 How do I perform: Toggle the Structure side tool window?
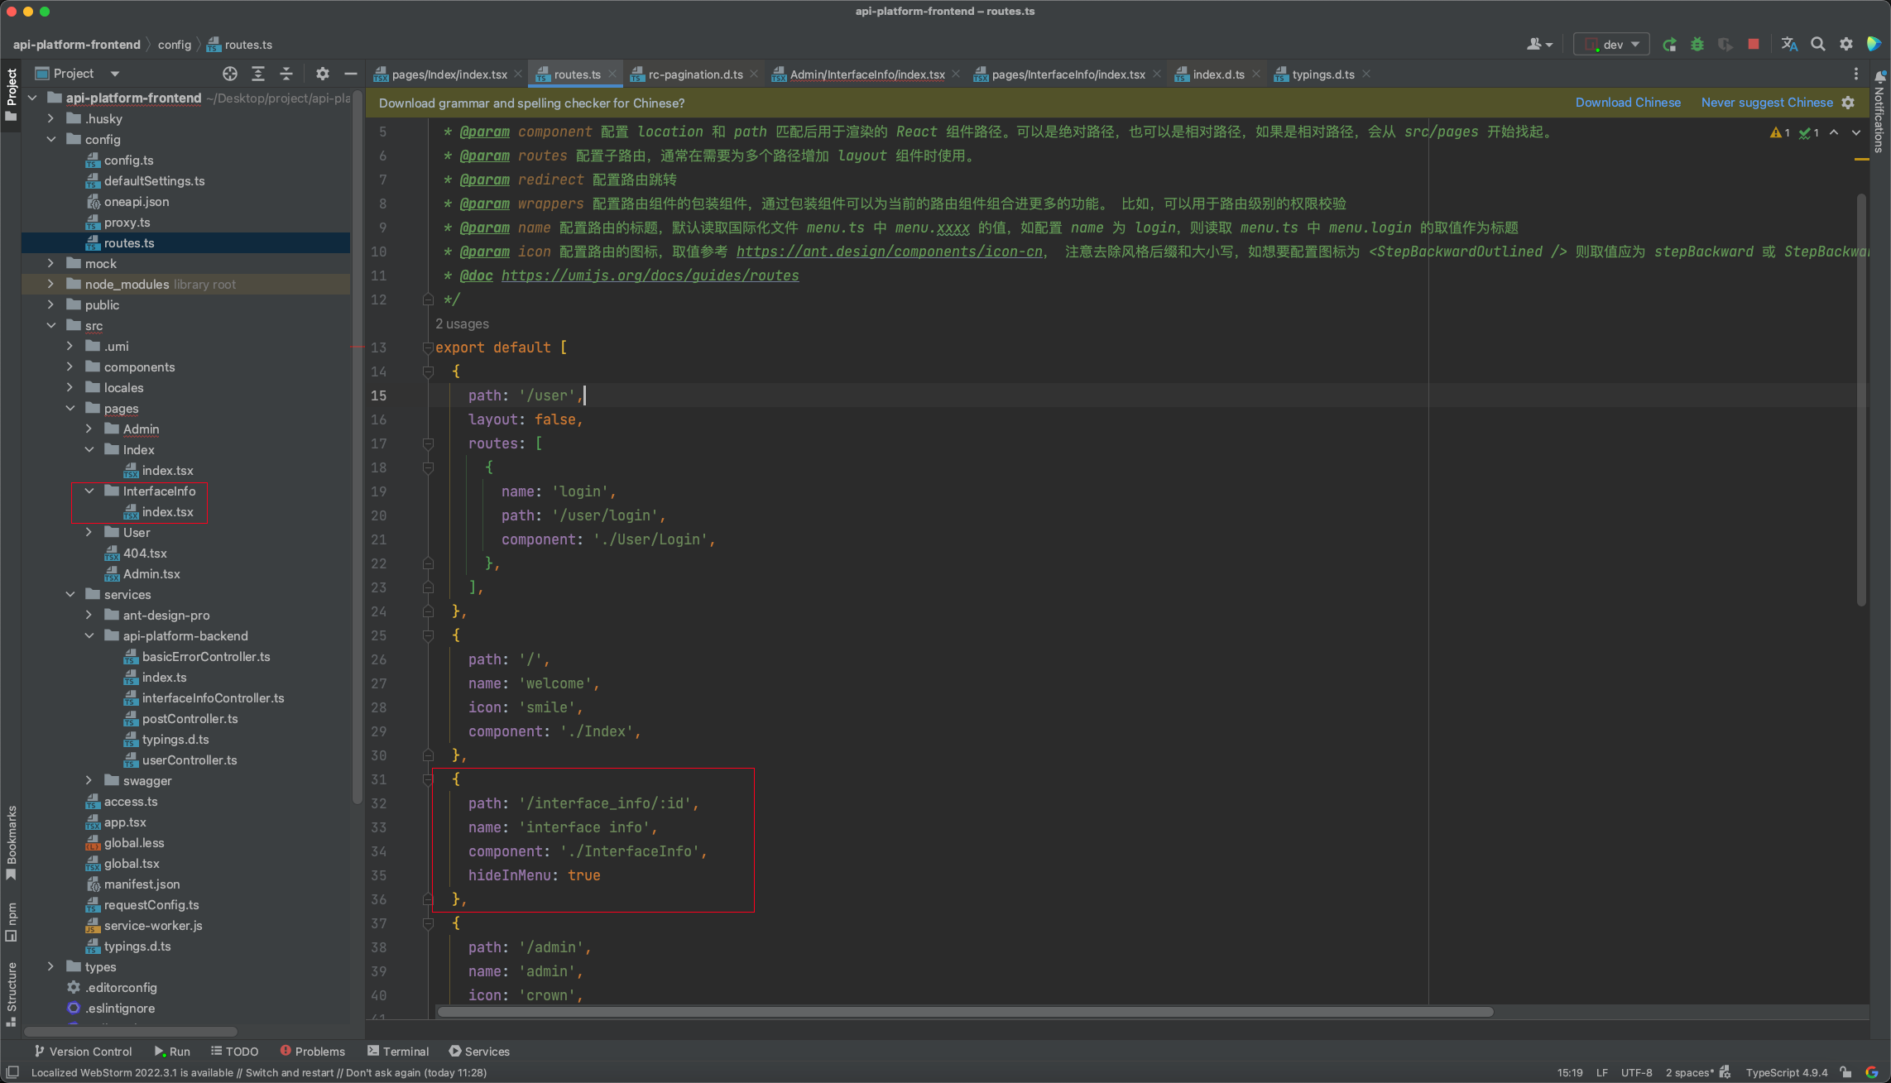coord(12,992)
